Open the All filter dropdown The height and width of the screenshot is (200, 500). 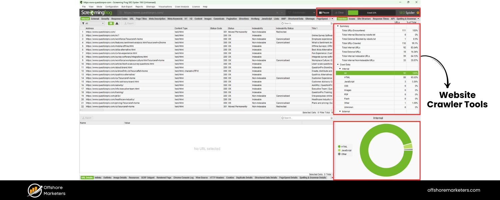(103, 23)
